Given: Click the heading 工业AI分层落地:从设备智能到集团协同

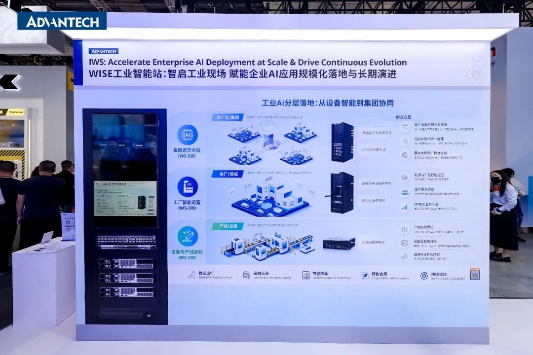Looking at the screenshot, I should click(x=328, y=103).
